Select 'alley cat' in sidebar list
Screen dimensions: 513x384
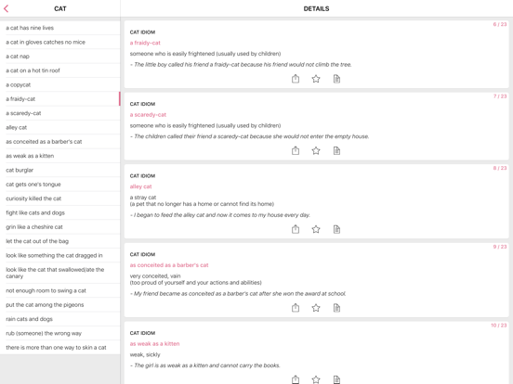pyautogui.click(x=60, y=127)
